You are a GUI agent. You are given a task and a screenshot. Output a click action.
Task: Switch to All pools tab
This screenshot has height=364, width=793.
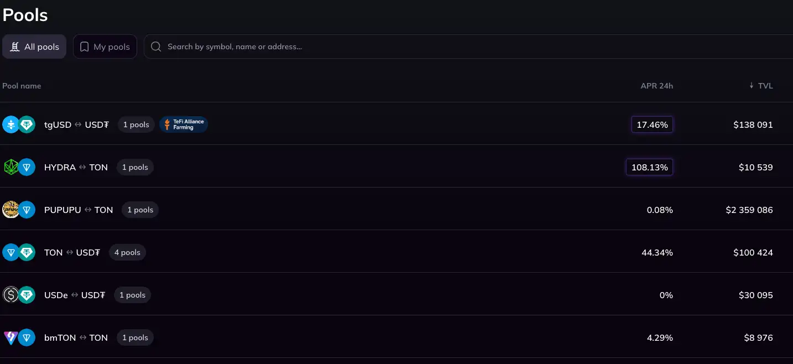34,46
